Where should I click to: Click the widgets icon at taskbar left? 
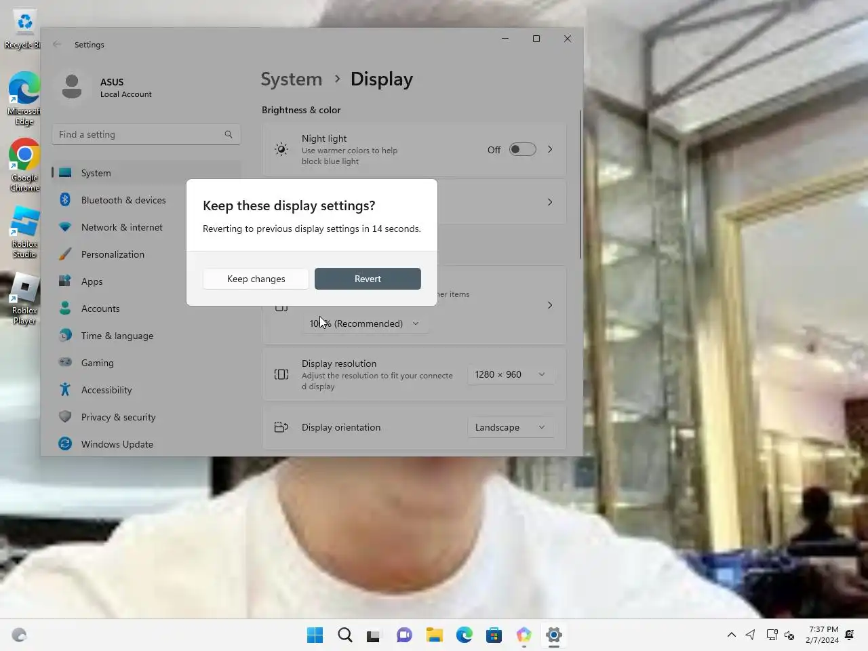(x=19, y=635)
